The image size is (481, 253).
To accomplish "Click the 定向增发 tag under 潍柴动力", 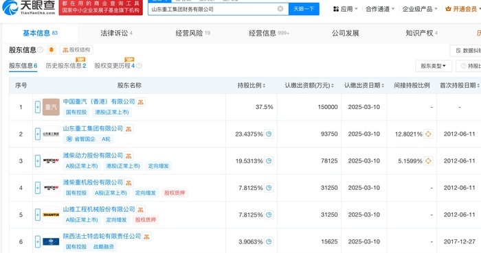I will (x=158, y=166).
